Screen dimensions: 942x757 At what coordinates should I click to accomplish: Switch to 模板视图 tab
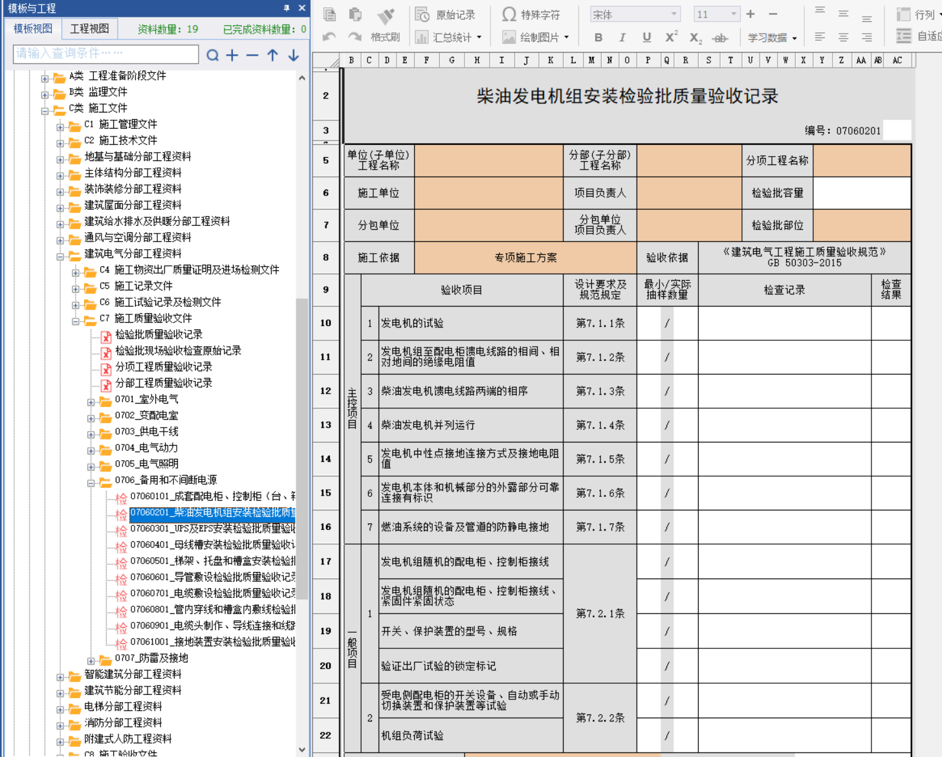click(32, 28)
